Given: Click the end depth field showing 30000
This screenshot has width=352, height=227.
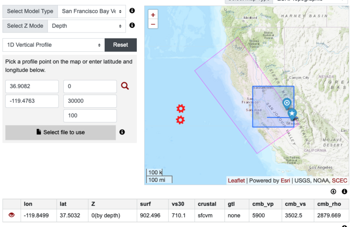Looking at the screenshot, I should (90, 101).
